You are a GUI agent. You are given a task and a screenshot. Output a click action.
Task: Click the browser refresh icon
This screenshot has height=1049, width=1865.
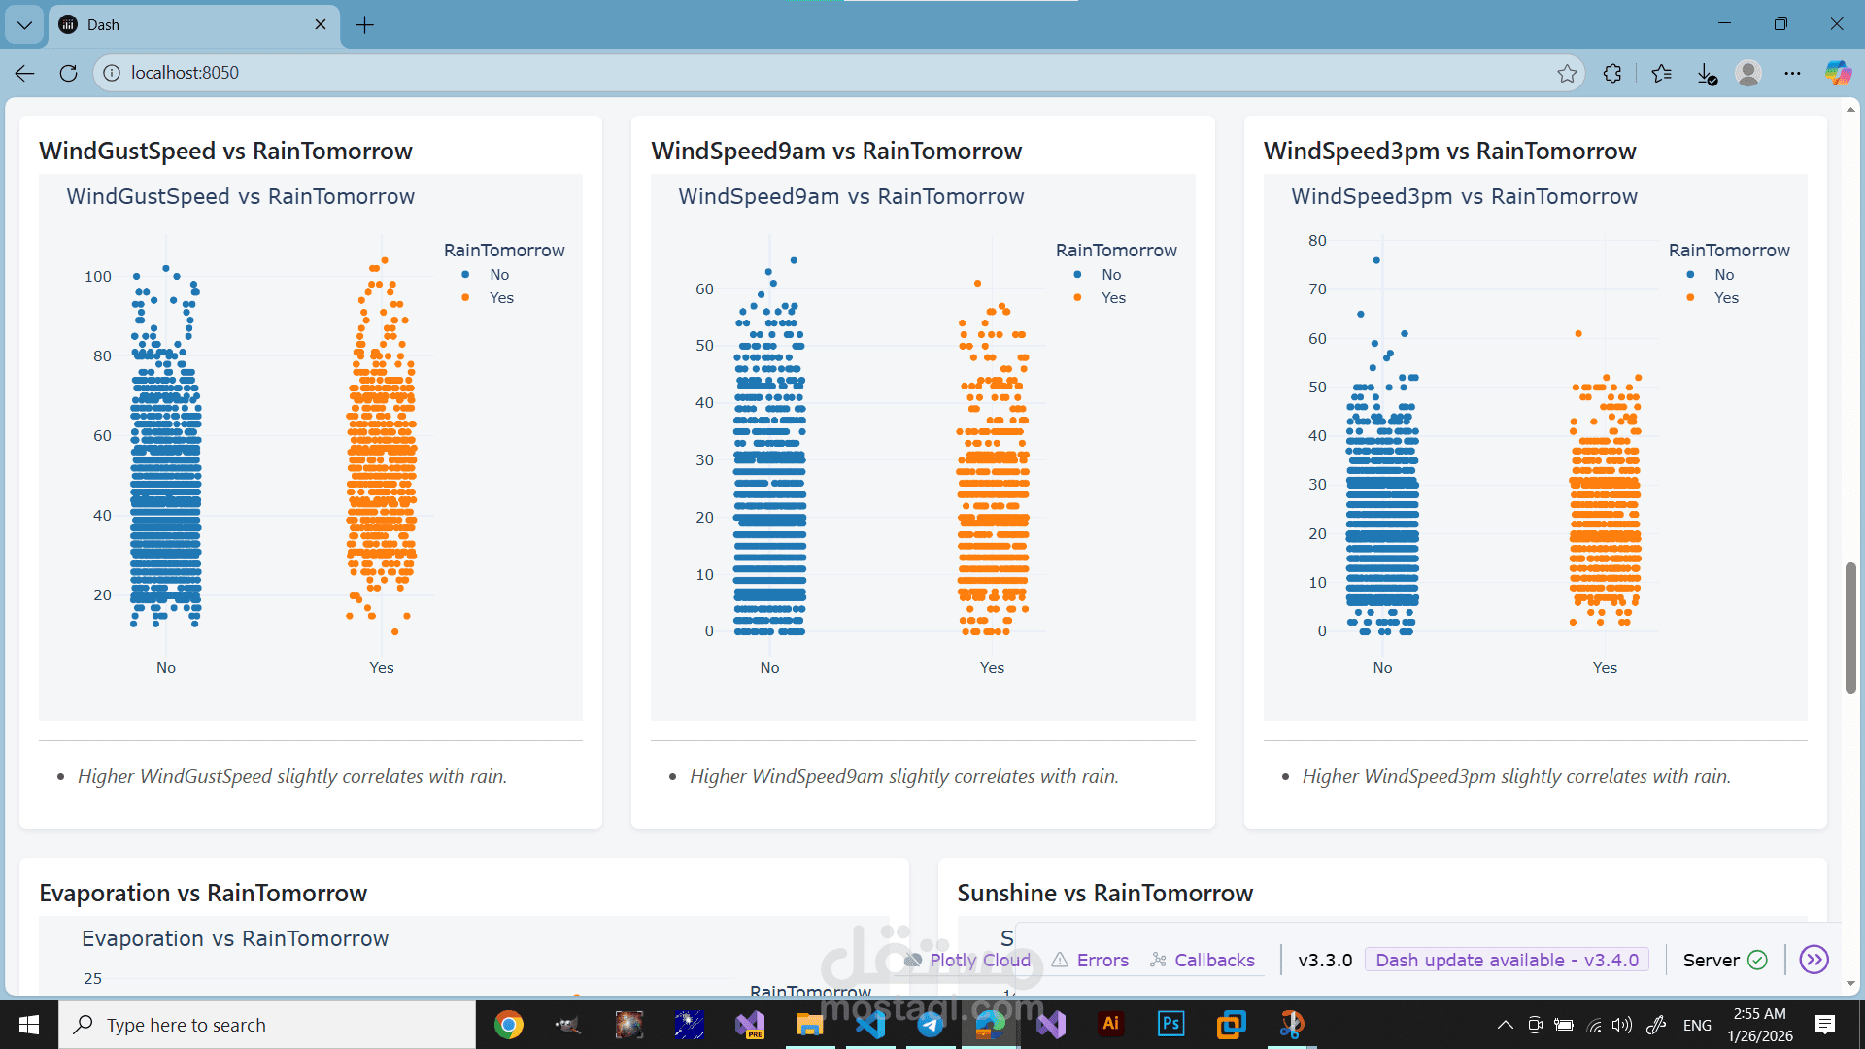(68, 73)
